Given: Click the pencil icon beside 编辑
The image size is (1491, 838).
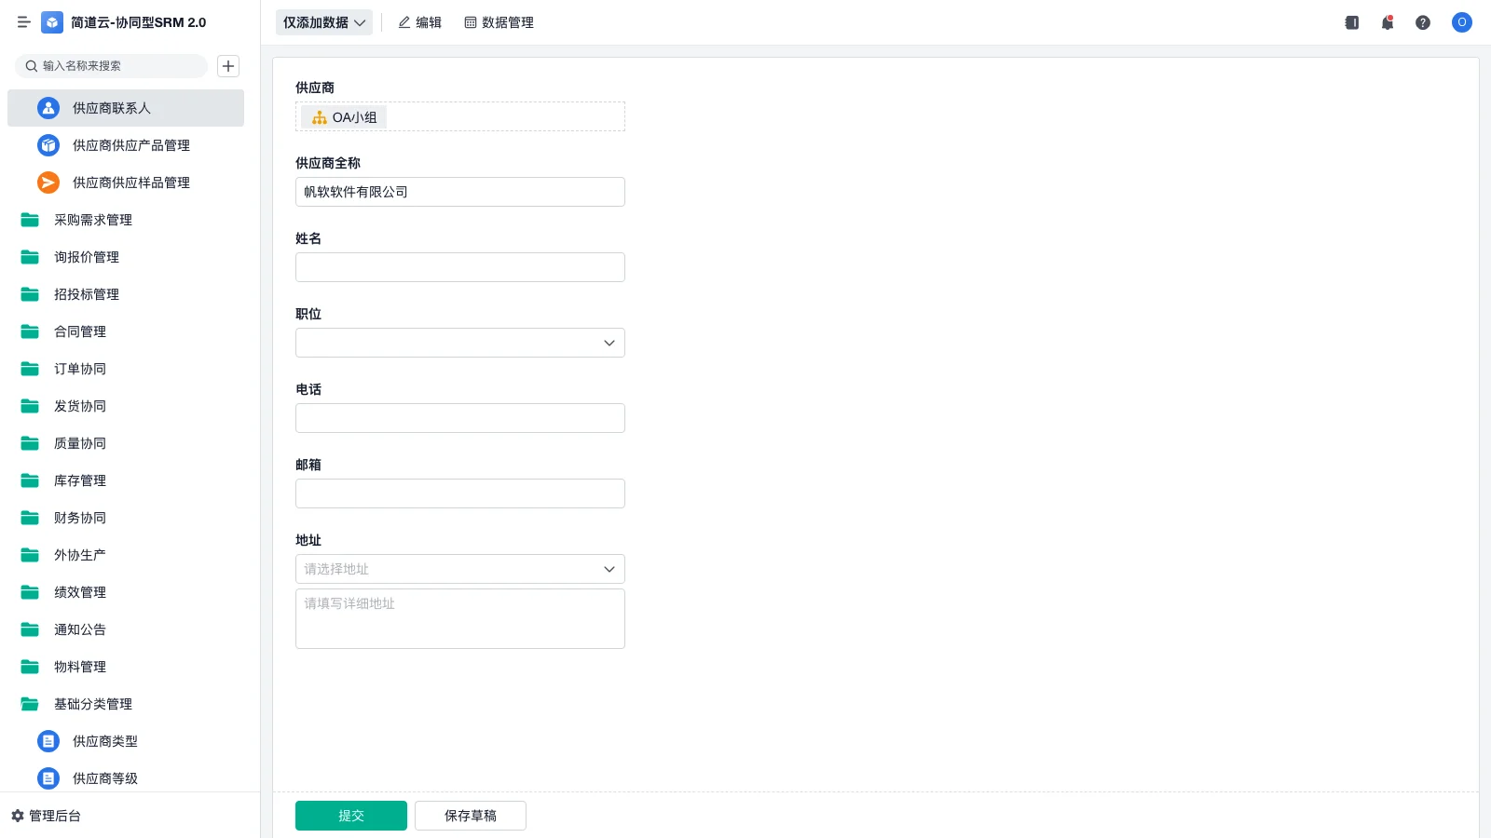Looking at the screenshot, I should click(x=404, y=22).
